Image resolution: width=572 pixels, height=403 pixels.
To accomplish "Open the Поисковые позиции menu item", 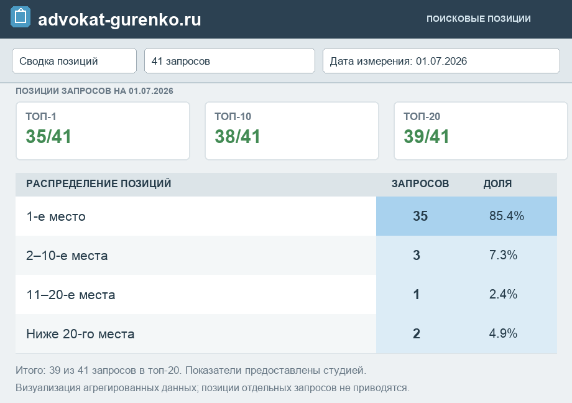I will (479, 19).
